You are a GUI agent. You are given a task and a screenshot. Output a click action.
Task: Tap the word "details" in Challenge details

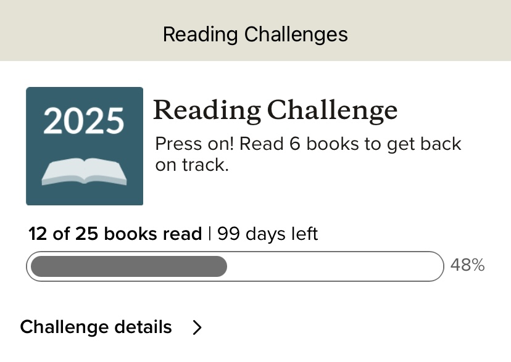[x=146, y=327]
